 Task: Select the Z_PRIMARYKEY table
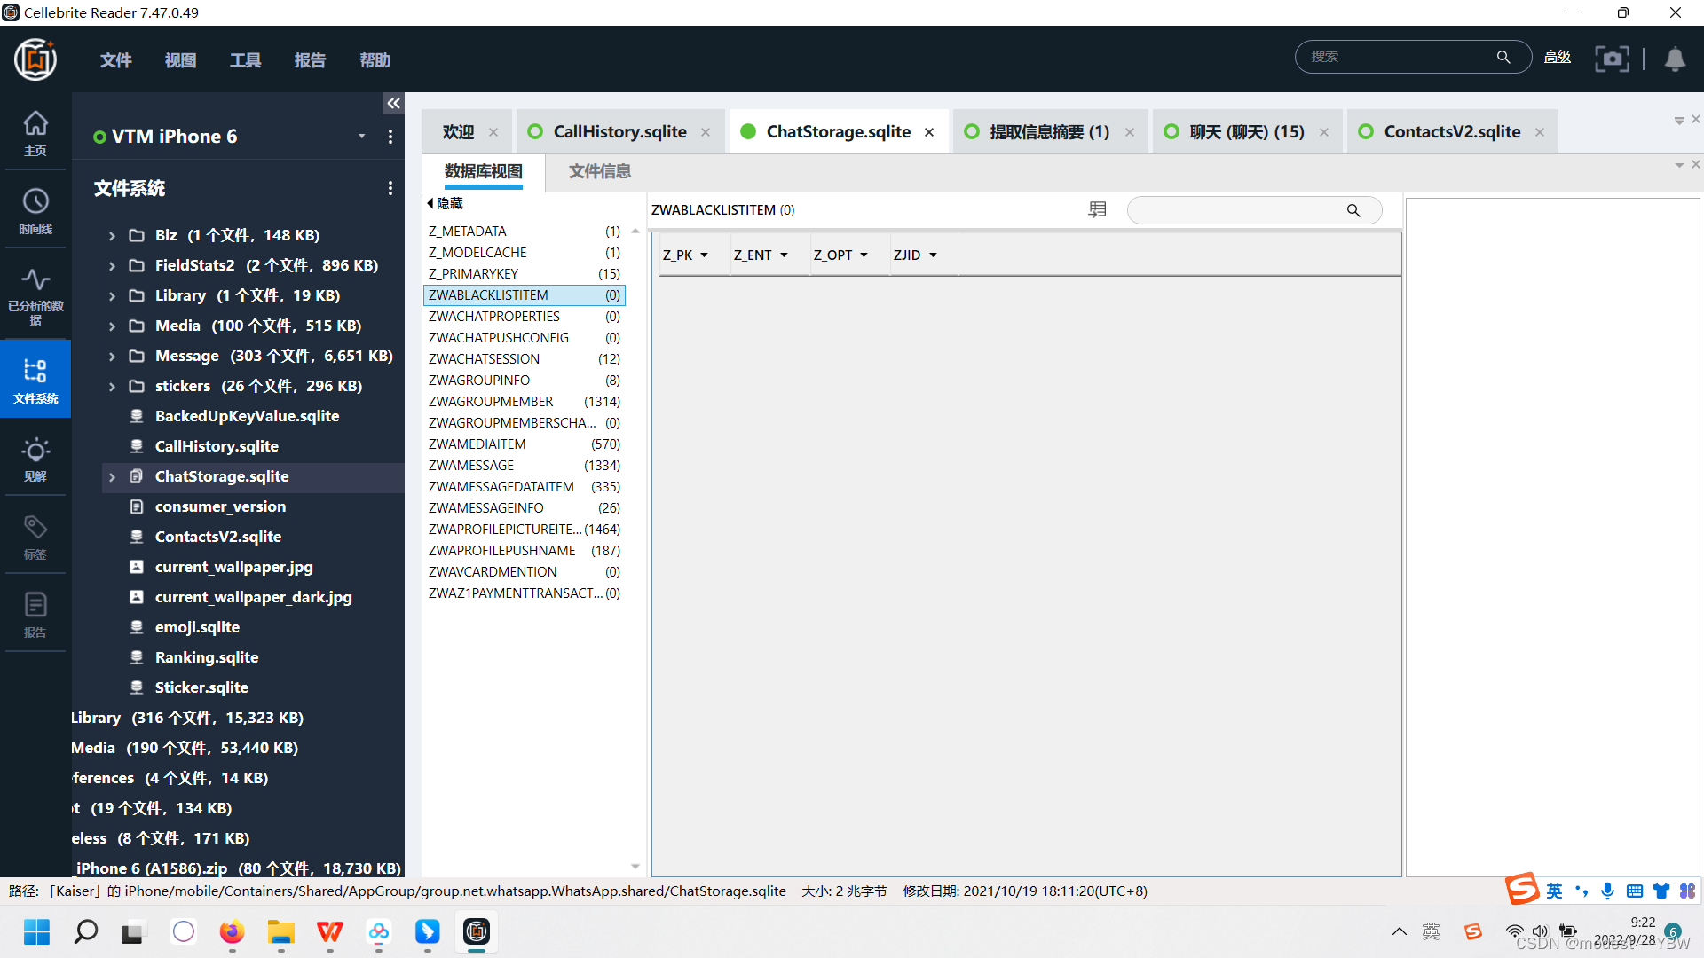(x=525, y=274)
